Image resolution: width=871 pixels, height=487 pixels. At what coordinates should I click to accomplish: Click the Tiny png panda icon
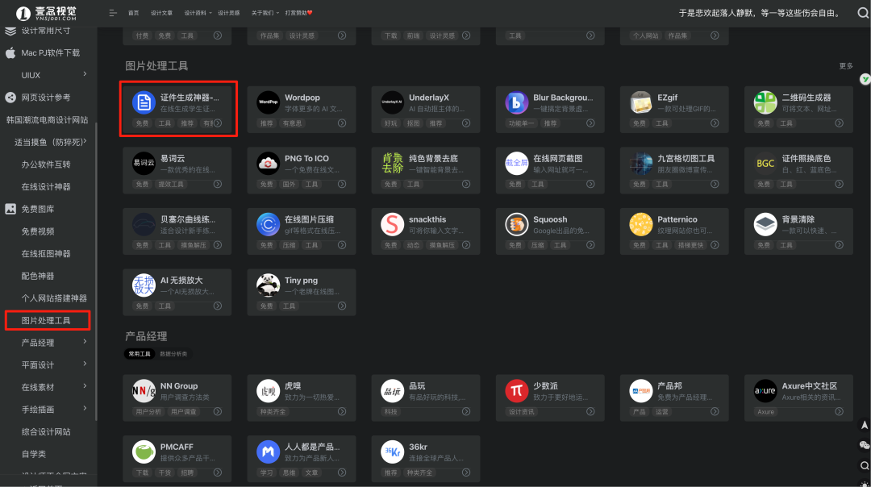[x=268, y=285]
